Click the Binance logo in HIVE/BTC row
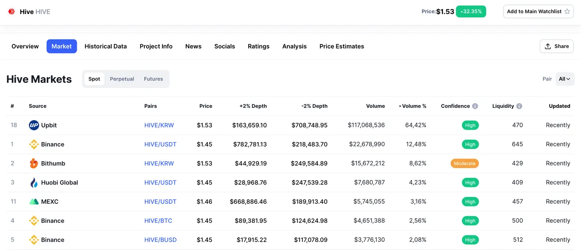581x250 pixels. [34, 221]
